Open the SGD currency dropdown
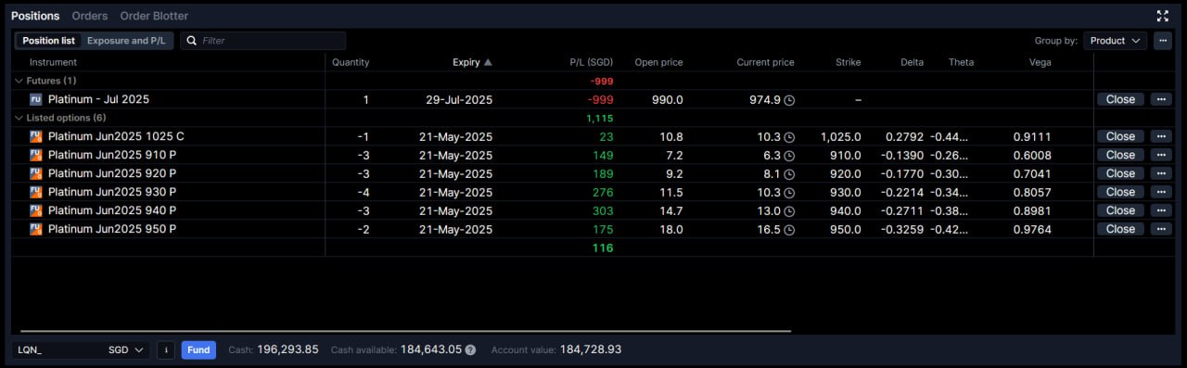The image size is (1187, 368). point(127,349)
